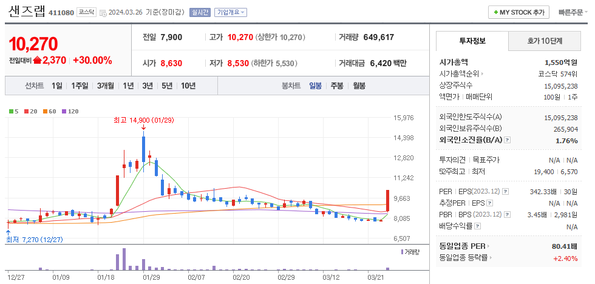Viewport: 595px width, 284px height.
Task: Click the 시가총액 1,550억원 value
Action: (x=561, y=62)
